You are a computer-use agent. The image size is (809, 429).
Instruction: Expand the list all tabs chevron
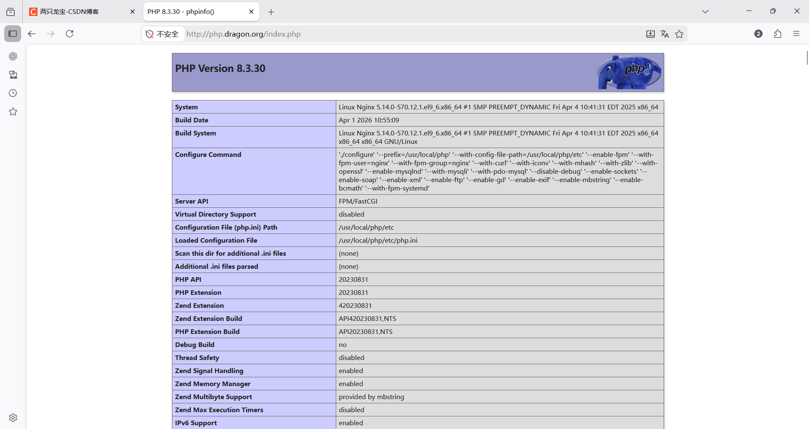pyautogui.click(x=705, y=12)
